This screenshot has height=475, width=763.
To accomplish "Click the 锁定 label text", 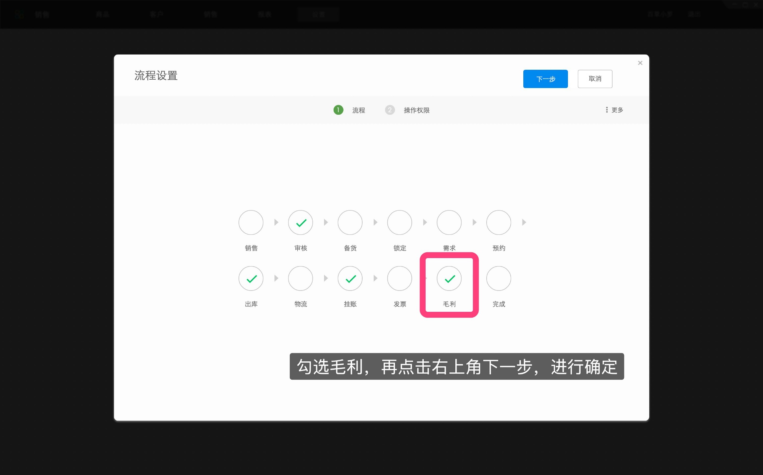I will pyautogui.click(x=400, y=248).
